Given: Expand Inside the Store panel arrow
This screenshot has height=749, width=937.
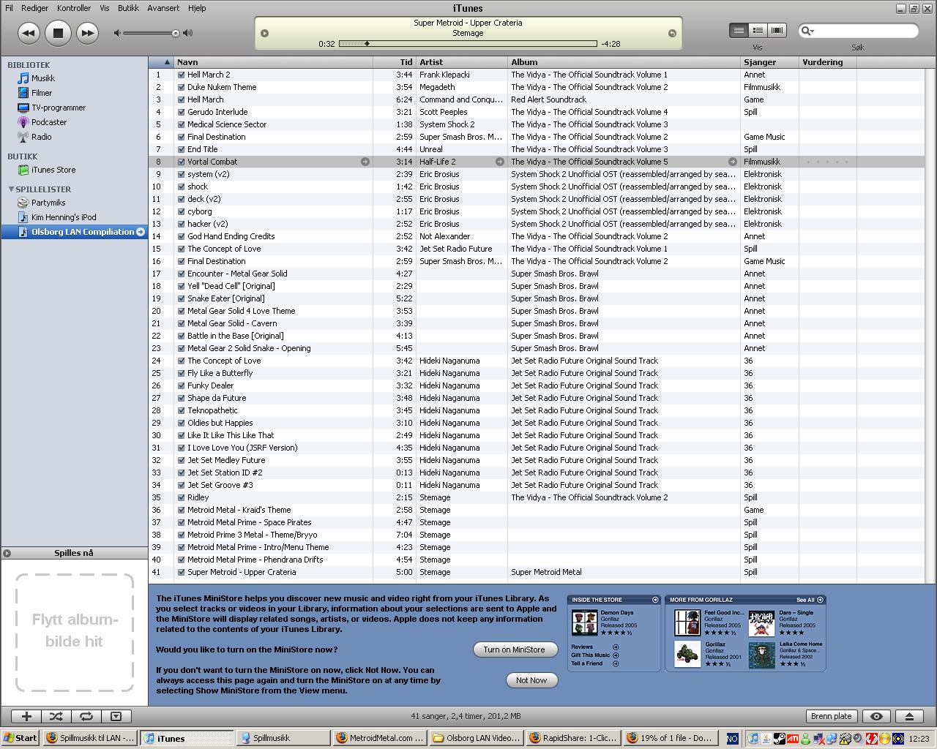Looking at the screenshot, I should click(655, 600).
